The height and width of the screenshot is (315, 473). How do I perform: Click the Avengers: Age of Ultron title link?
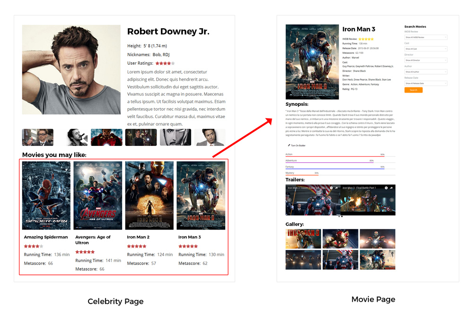pos(93,240)
